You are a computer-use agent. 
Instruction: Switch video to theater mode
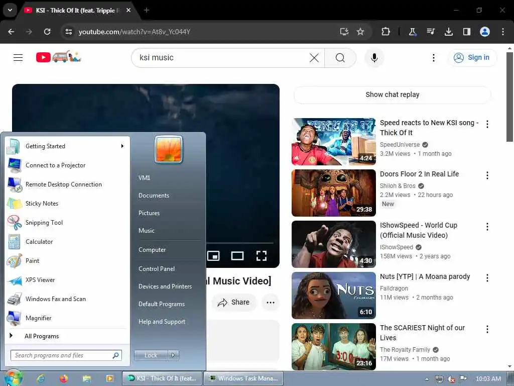(237, 256)
